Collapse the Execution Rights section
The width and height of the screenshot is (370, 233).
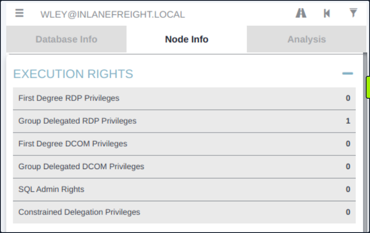pos(347,74)
